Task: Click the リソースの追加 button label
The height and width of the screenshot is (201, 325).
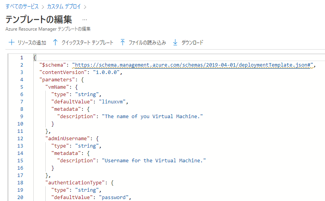Action: (32, 43)
